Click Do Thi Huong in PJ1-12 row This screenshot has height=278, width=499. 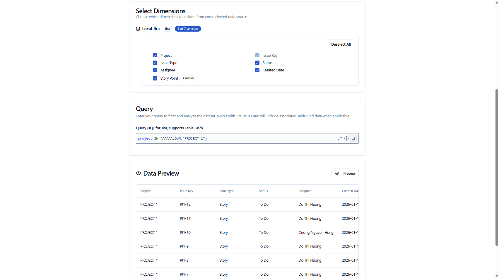[310, 204]
